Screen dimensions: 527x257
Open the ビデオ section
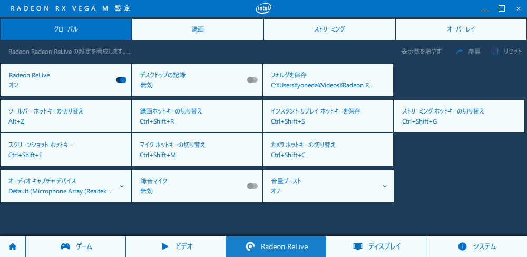176,246
